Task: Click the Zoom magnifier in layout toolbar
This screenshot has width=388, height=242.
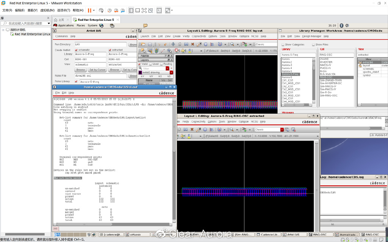Action: [232, 45]
